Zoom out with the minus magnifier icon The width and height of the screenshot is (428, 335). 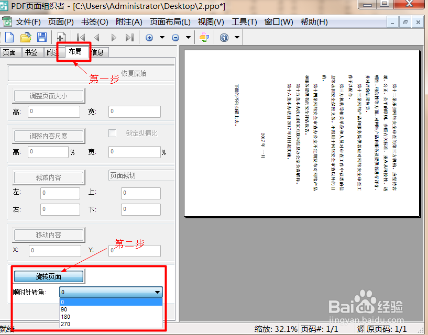(x=175, y=38)
